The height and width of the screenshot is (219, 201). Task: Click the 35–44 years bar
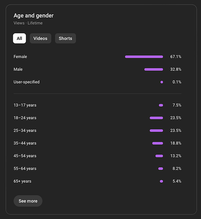(x=158, y=143)
